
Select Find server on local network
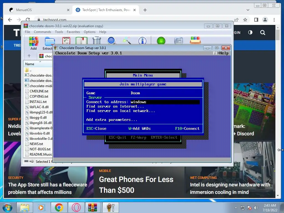pos(121,111)
